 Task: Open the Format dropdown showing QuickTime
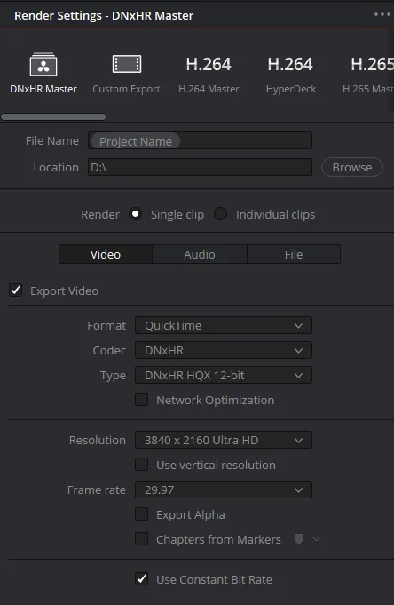(x=224, y=326)
